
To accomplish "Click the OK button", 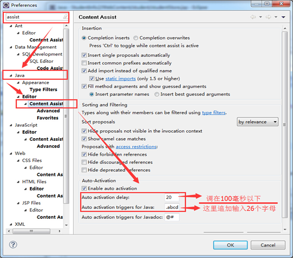I will coord(231,245).
